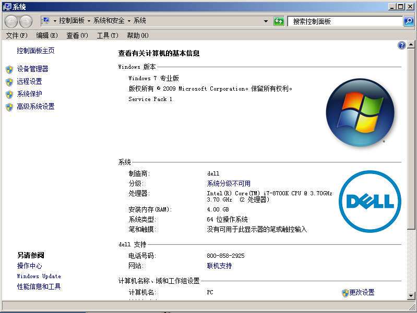The image size is (417, 313).
Task: Open 高级系统设置 link
Action: (35, 107)
